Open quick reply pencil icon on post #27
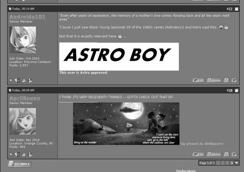The height and width of the screenshot is (172, 244). pos(234,80)
